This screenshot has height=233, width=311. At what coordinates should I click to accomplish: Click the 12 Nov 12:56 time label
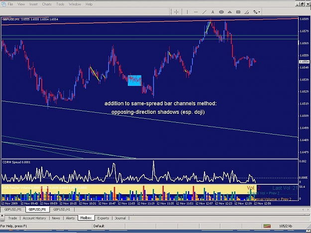[262, 203]
